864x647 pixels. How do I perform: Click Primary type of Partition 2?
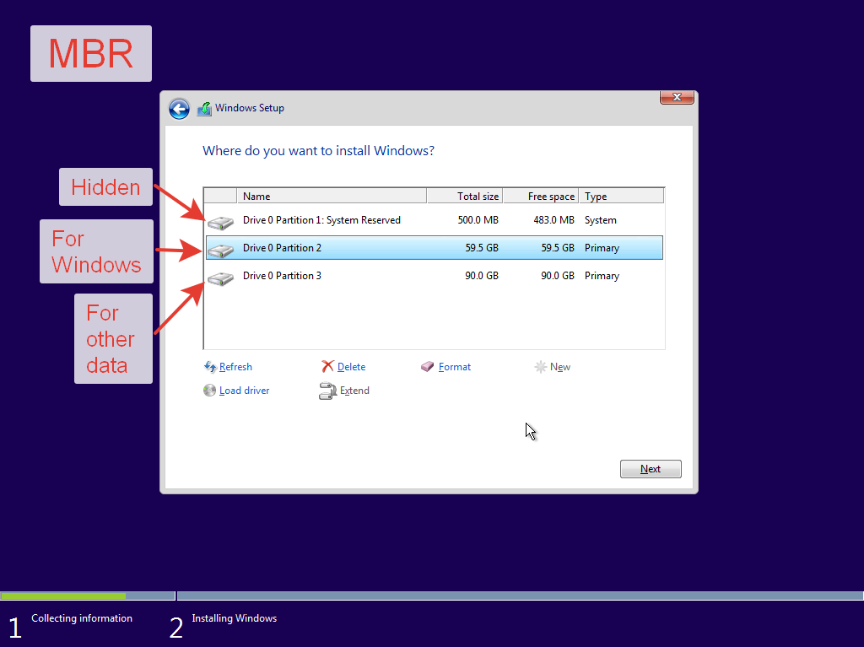point(602,248)
